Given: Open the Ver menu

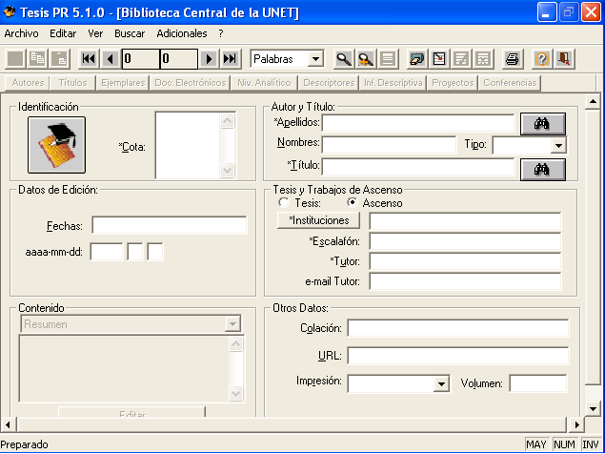Looking at the screenshot, I should pos(95,33).
